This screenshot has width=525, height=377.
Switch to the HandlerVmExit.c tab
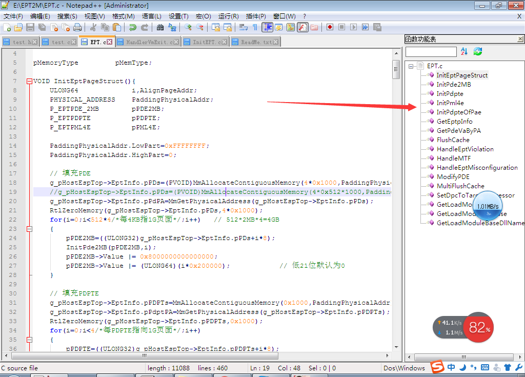pyautogui.click(x=149, y=42)
